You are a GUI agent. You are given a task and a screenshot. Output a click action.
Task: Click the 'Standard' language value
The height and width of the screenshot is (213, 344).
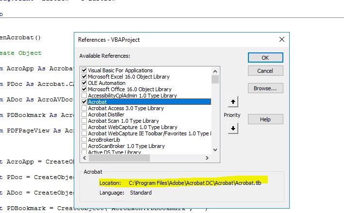click(141, 193)
